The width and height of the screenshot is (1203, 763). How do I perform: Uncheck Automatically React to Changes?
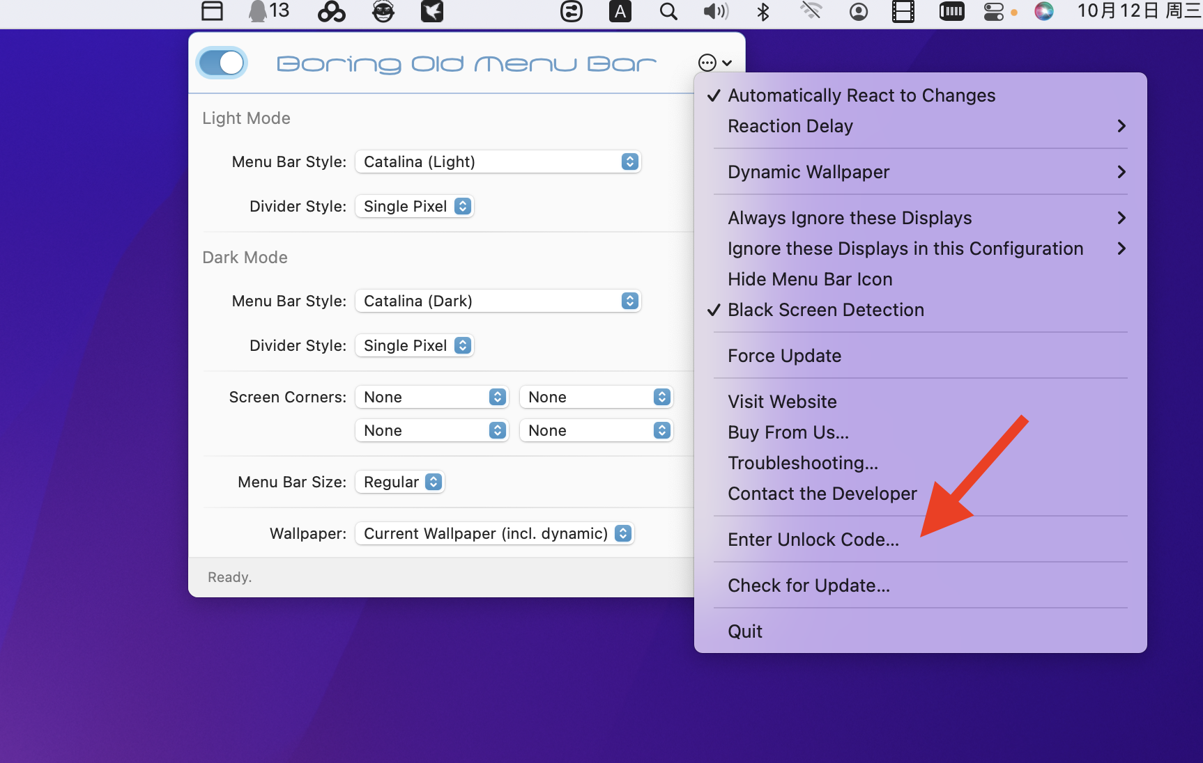point(861,95)
